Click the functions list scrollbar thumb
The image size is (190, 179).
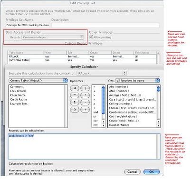click(158, 89)
